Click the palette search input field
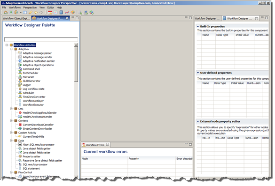Viewport: 275px width, 186px height. tap(41, 39)
